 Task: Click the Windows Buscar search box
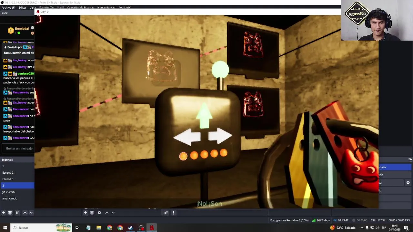pyautogui.click(x=41, y=228)
